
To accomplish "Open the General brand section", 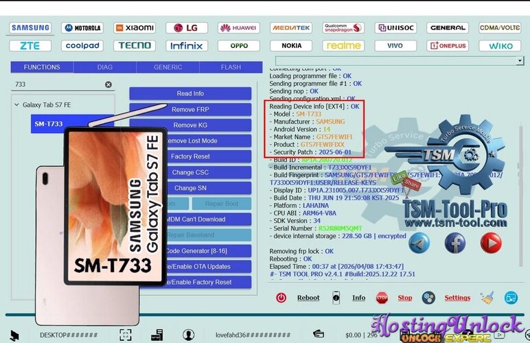I will [448, 27].
